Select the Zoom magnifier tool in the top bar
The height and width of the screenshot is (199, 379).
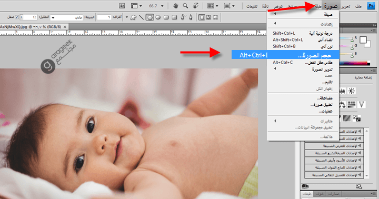[185, 6]
